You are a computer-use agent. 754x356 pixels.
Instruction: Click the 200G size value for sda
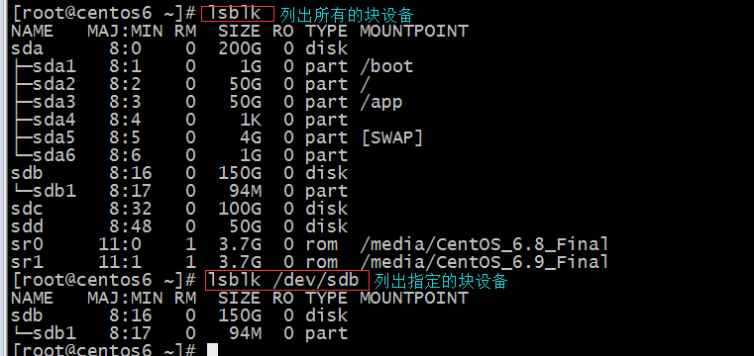point(240,48)
